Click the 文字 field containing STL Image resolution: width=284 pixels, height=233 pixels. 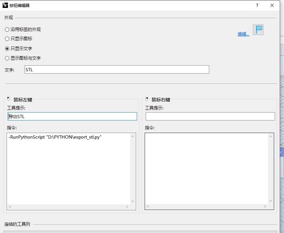[x=116, y=70]
